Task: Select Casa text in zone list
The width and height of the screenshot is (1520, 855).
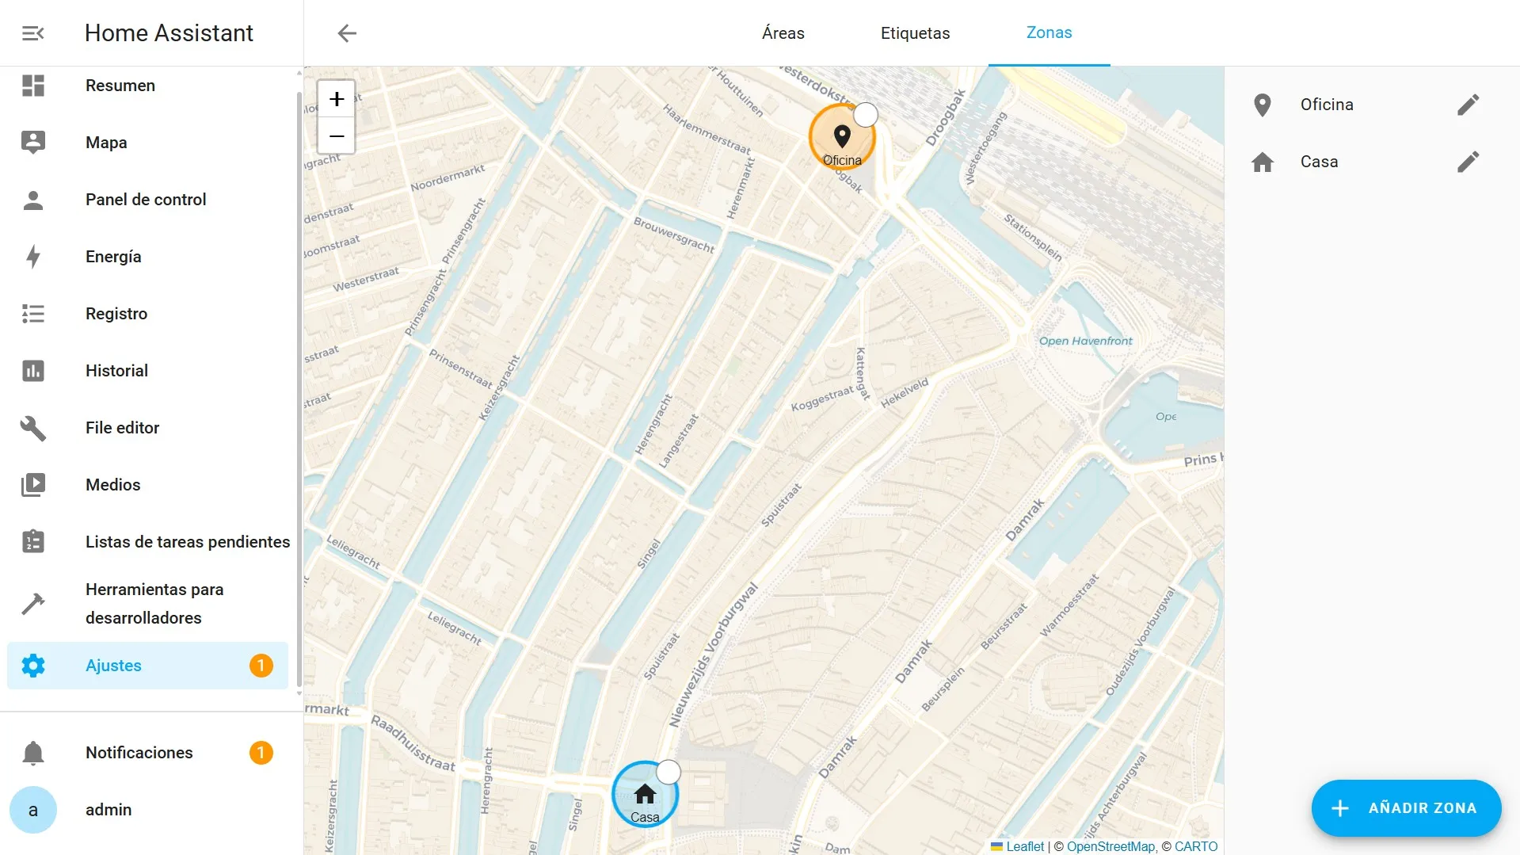Action: [x=1319, y=162]
